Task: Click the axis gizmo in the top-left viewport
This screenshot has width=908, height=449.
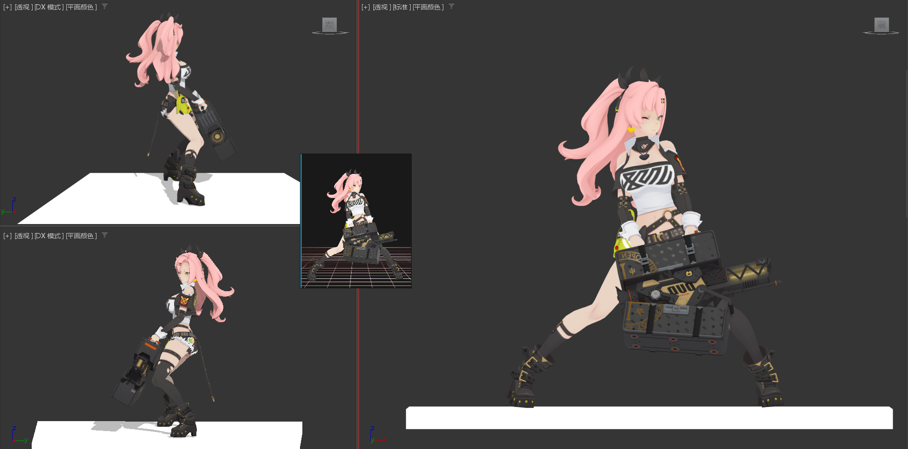Action: point(9,206)
